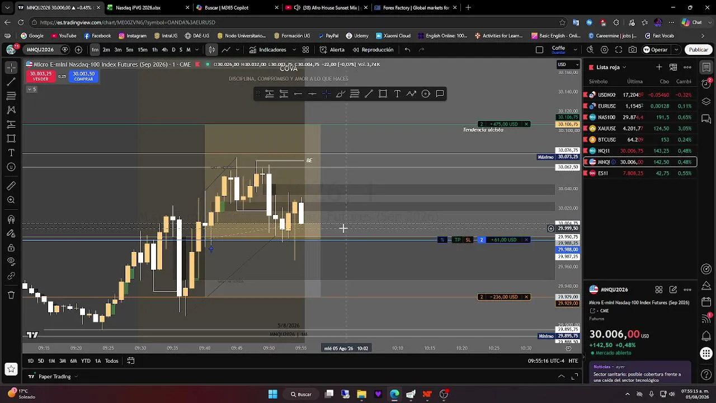Viewport: 716px width, 403px height.
Task: Select the text T tool in floating toolbar
Action: [397, 94]
